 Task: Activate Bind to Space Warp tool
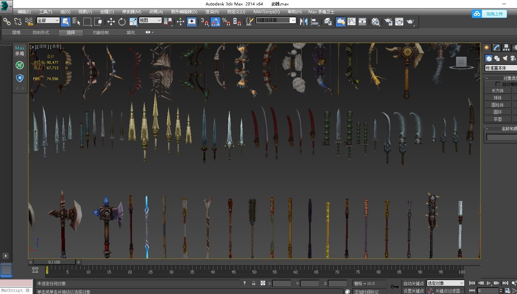pyautogui.click(x=29, y=22)
